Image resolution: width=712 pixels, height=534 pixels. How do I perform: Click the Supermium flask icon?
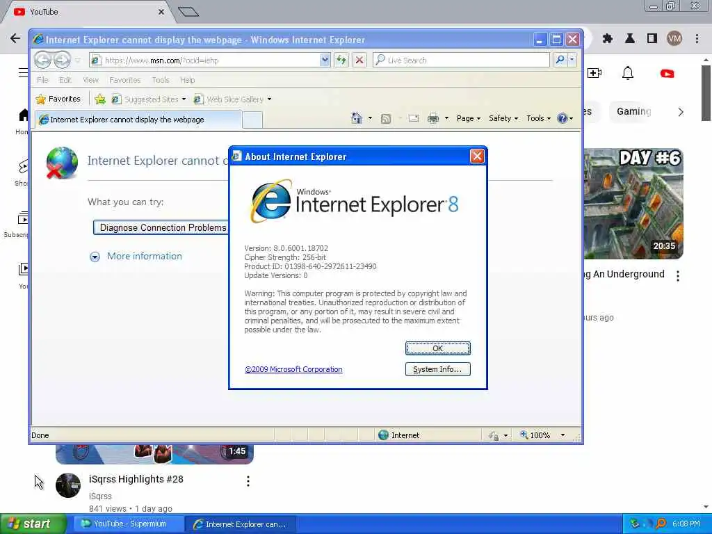tap(630, 39)
